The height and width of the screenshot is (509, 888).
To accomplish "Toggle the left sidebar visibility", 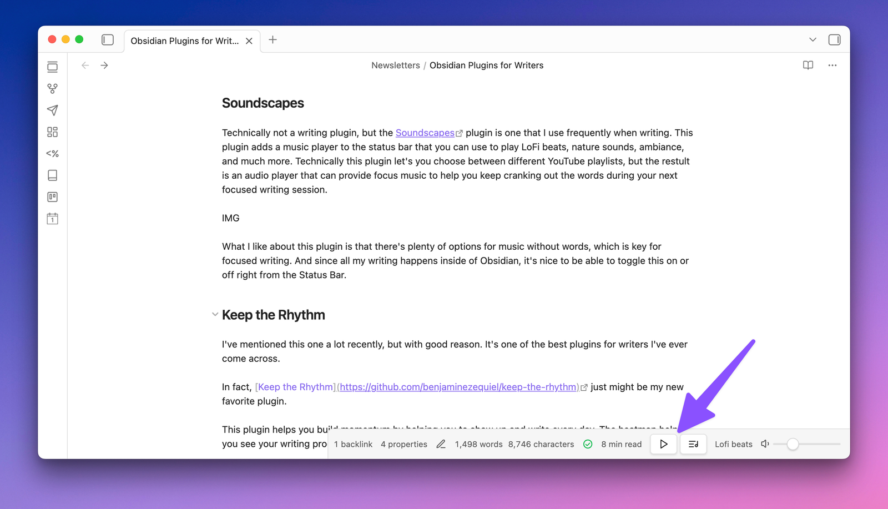I will point(107,39).
